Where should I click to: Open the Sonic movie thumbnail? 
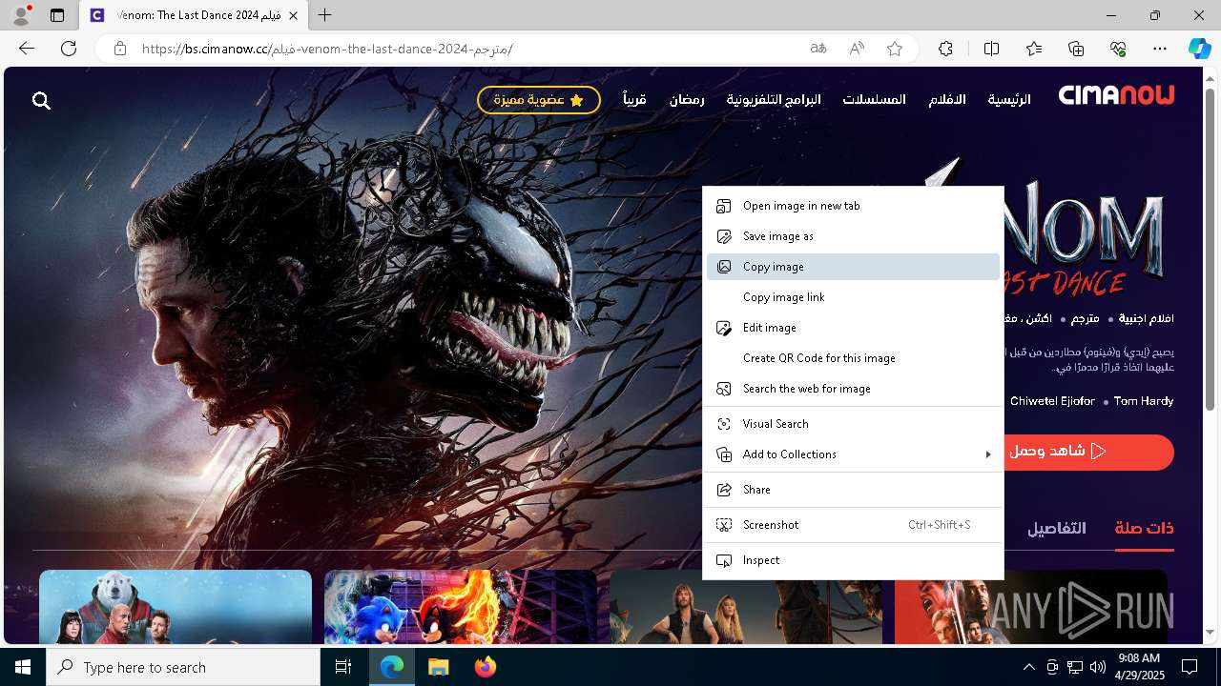tap(460, 607)
